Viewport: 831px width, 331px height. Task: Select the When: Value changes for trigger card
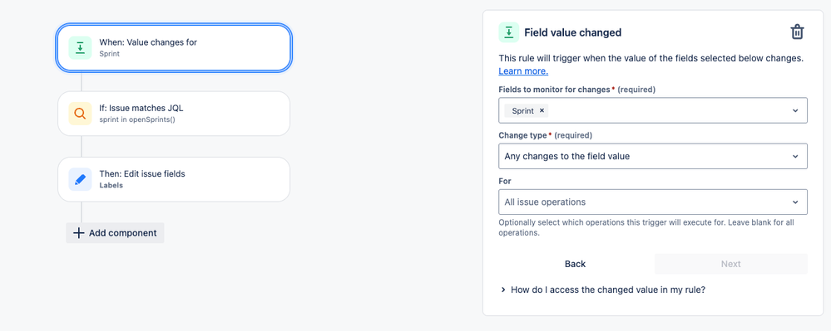(x=174, y=48)
